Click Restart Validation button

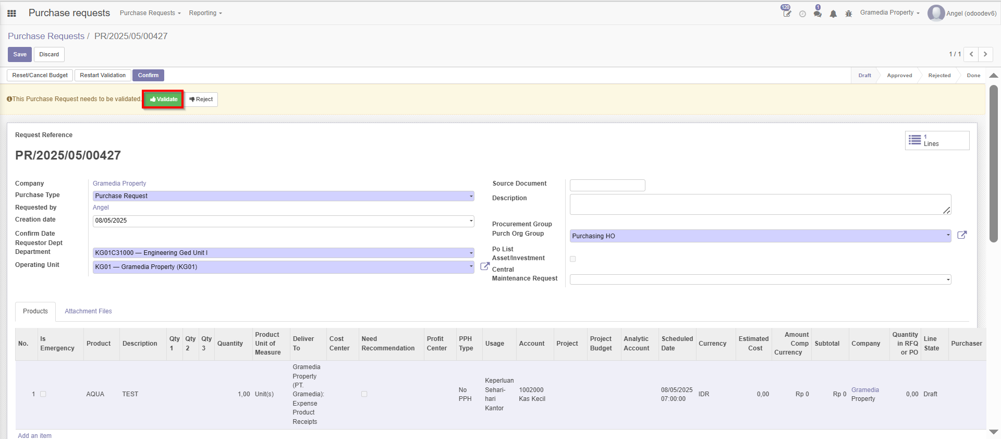[103, 75]
